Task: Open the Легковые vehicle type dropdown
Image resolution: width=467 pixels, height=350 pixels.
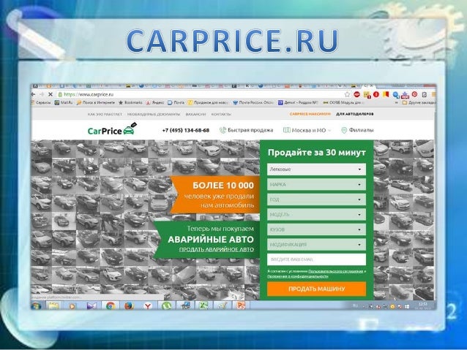Action: tap(316, 170)
